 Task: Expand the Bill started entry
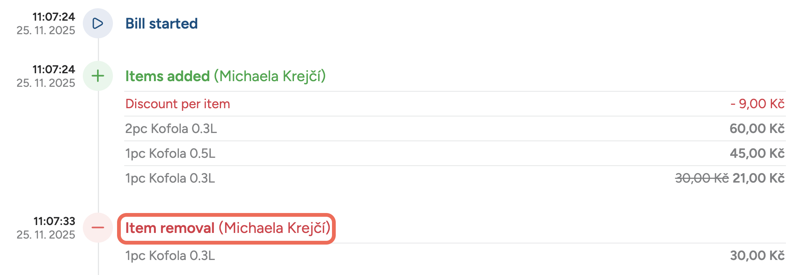(x=162, y=23)
